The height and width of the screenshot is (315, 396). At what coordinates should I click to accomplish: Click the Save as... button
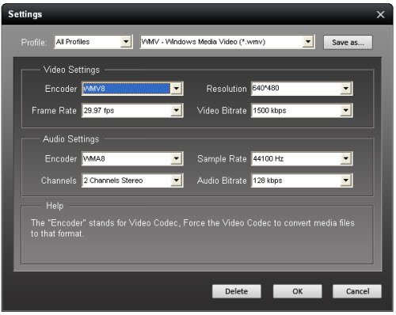(348, 42)
